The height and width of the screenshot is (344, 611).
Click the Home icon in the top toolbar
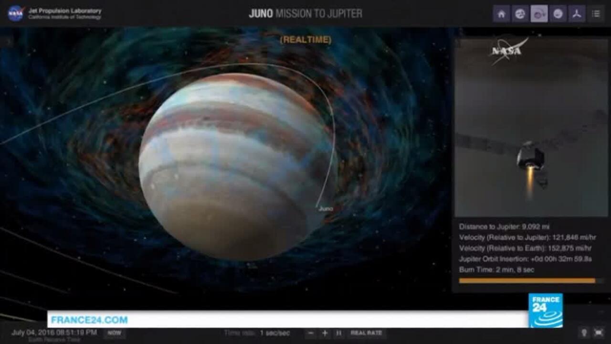(x=501, y=13)
